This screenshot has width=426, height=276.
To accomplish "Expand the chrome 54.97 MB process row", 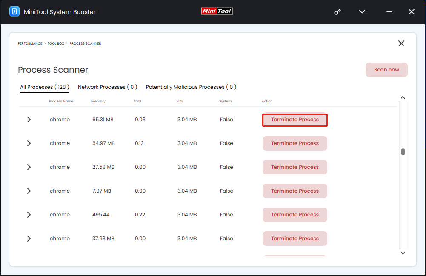I will (29, 143).
